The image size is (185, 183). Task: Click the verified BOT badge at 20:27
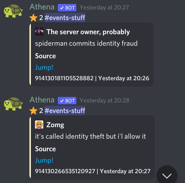(x=67, y=8)
